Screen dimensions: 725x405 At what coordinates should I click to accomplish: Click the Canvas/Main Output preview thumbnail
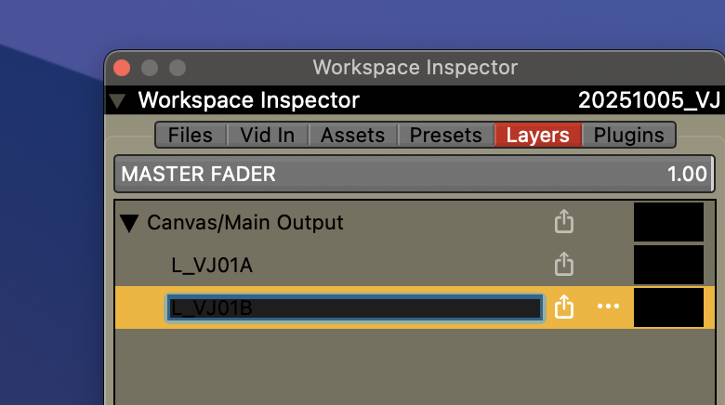click(x=668, y=222)
